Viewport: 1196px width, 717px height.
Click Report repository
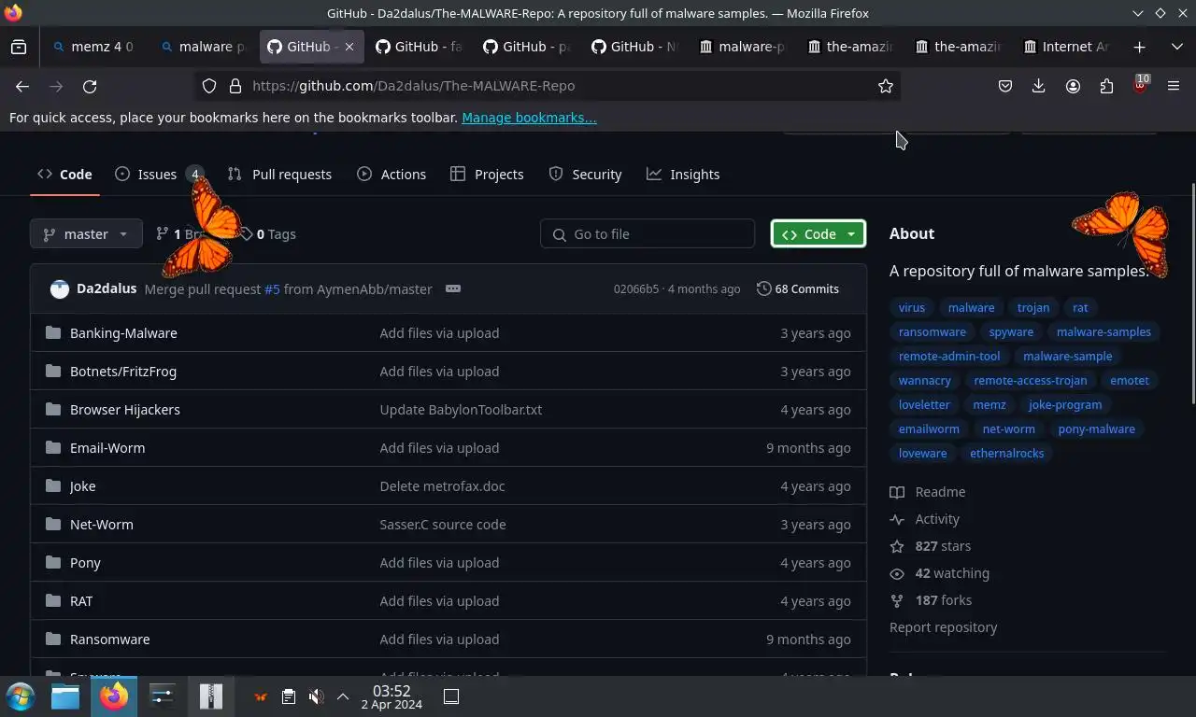coord(943,627)
